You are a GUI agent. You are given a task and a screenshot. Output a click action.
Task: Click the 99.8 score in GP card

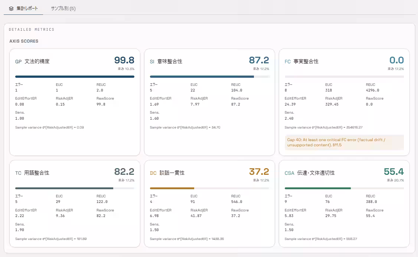(124, 60)
